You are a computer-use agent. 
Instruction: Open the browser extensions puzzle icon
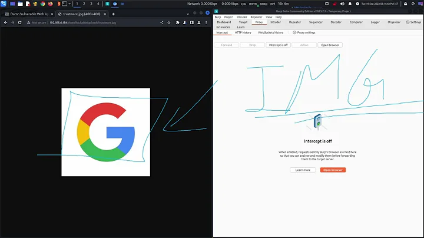coord(177,23)
